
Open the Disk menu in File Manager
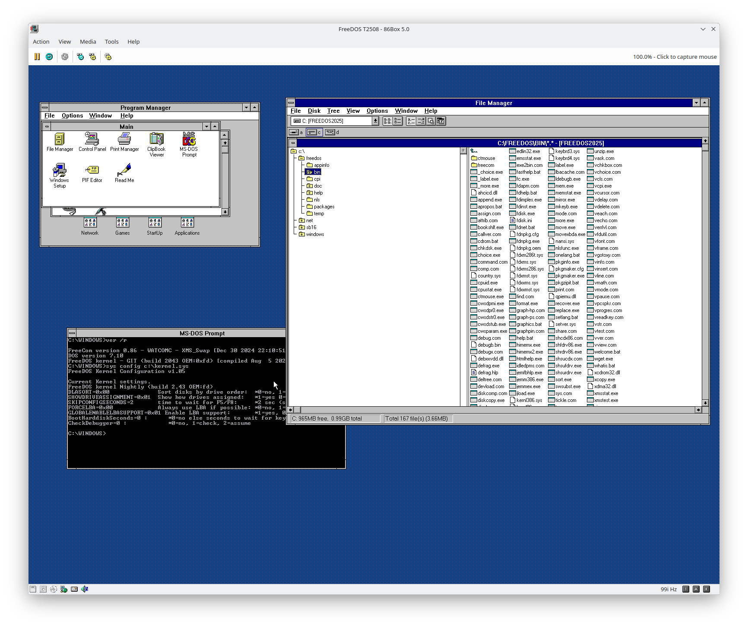[314, 111]
